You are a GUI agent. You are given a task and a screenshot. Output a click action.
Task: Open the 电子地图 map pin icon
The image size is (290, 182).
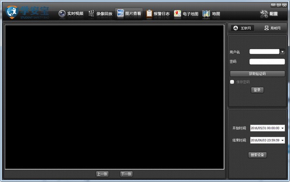coord(177,14)
